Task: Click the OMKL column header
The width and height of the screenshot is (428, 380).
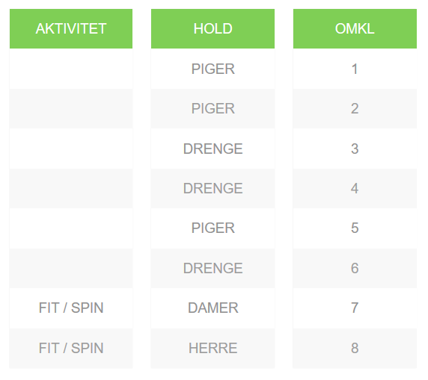Action: 355,28
